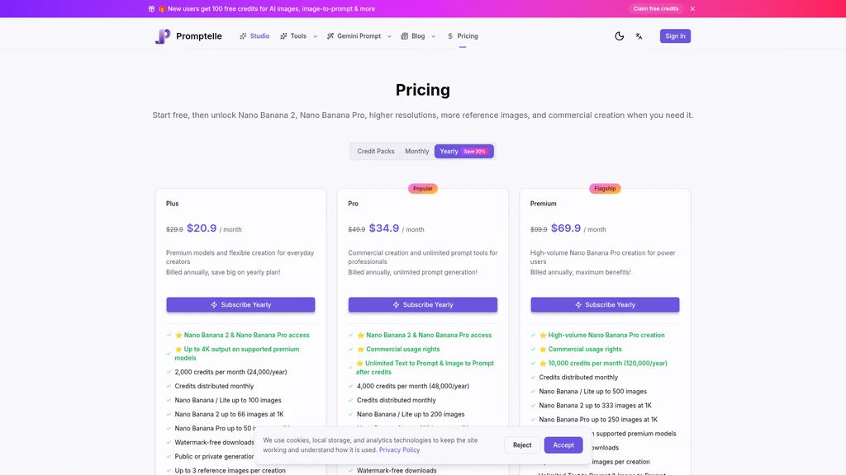
Task: Click lightning icon on Plus subscribe button
Action: pyautogui.click(x=214, y=305)
